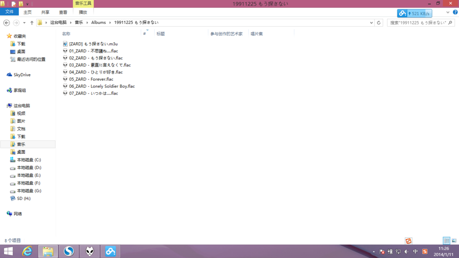Open 最近访问的位置 in the sidebar

(x=31, y=59)
